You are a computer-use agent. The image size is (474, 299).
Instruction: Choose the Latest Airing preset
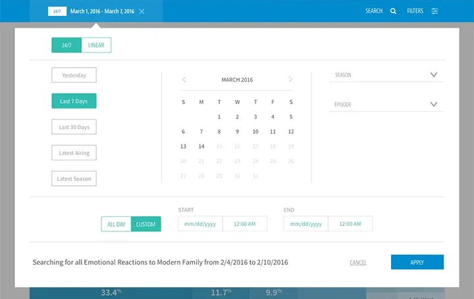[74, 153]
